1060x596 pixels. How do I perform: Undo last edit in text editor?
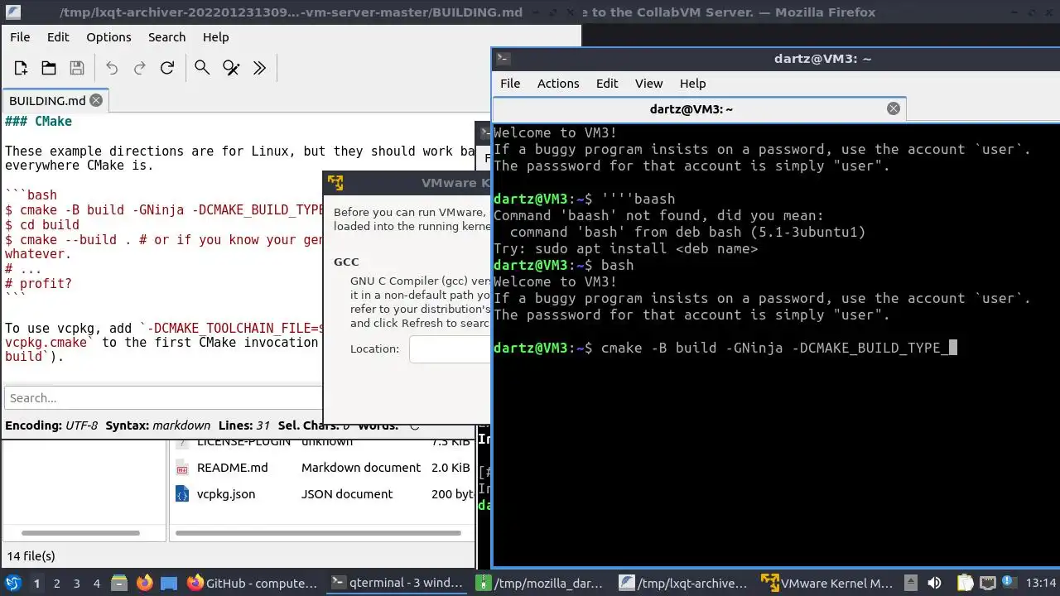tap(112, 68)
